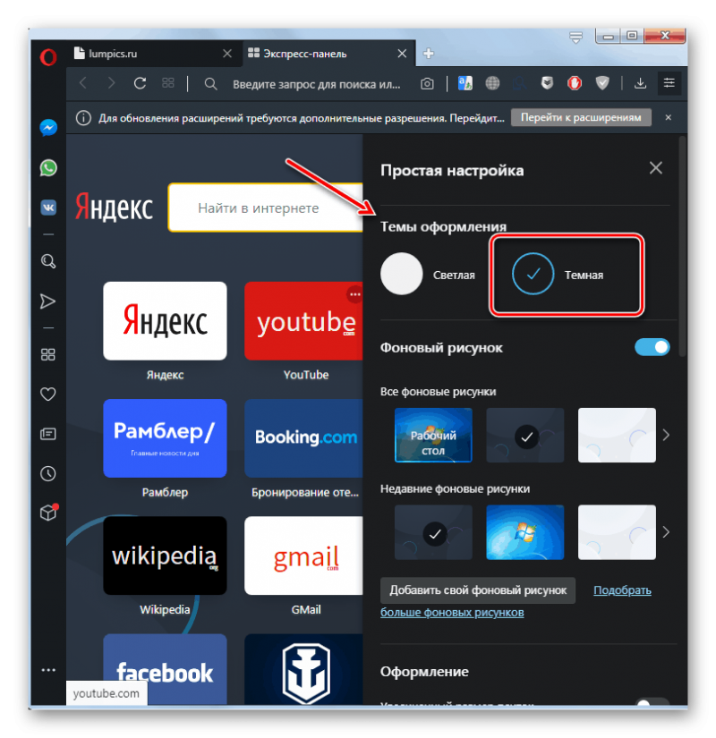Image resolution: width=716 pixels, height=738 pixels.
Task: Open YouTube tile three-dots menu
Action: click(x=354, y=294)
